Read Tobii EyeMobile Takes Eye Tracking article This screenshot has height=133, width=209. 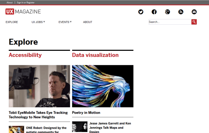pos(38,115)
